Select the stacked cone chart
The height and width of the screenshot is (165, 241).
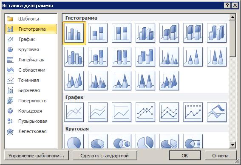click(193, 57)
